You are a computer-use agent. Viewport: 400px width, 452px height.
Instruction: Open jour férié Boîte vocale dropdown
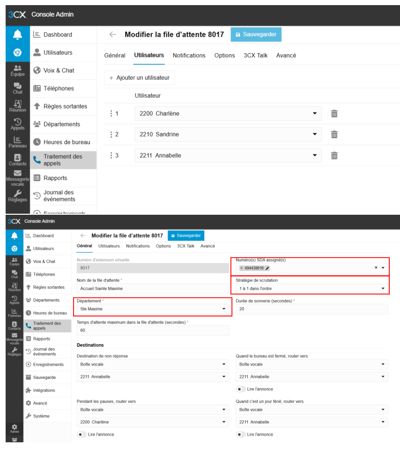(312, 410)
